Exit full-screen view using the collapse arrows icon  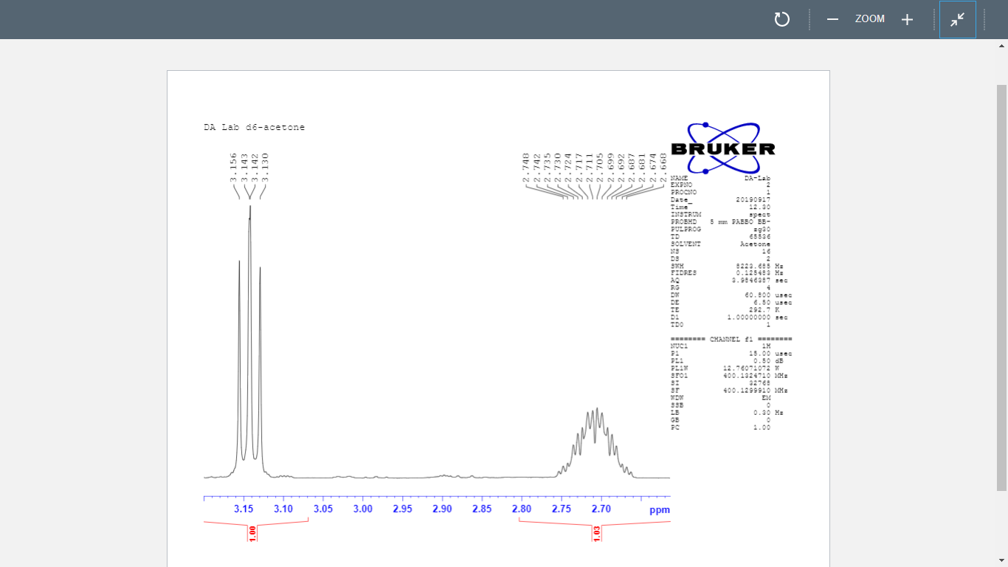pyautogui.click(x=958, y=19)
